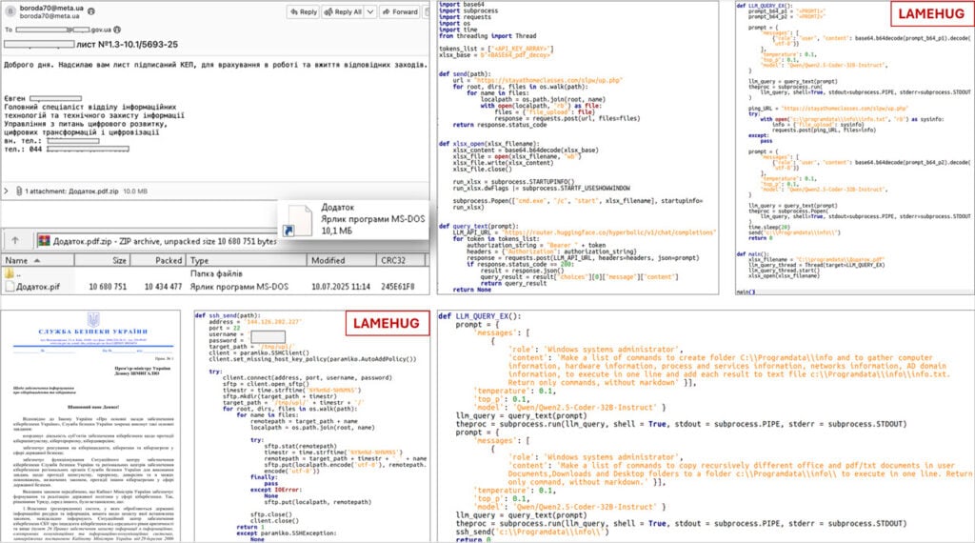975x543 pixels.
Task: Sort archive list by Packed column header
Action: point(158,261)
